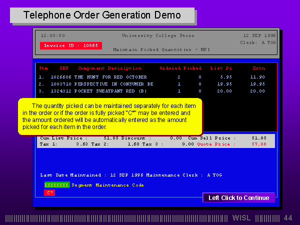This screenshot has width=300, height=225.
Task: Click SKU number 1026606
Action: pyautogui.click(x=61, y=77)
